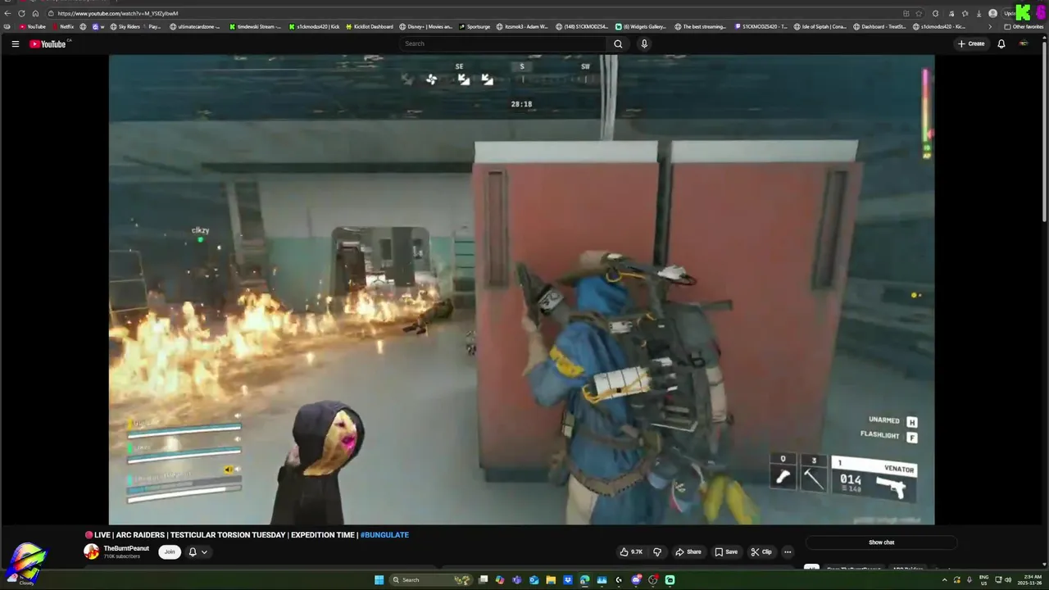Open Task View on the taskbar
This screenshot has height=590, width=1049.
tap(484, 580)
